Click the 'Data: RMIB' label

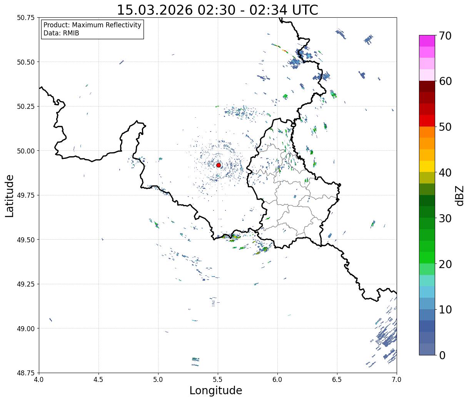(x=61, y=33)
